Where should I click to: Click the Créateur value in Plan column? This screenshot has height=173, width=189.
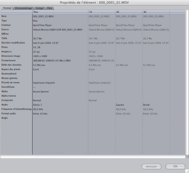coord(42,25)
